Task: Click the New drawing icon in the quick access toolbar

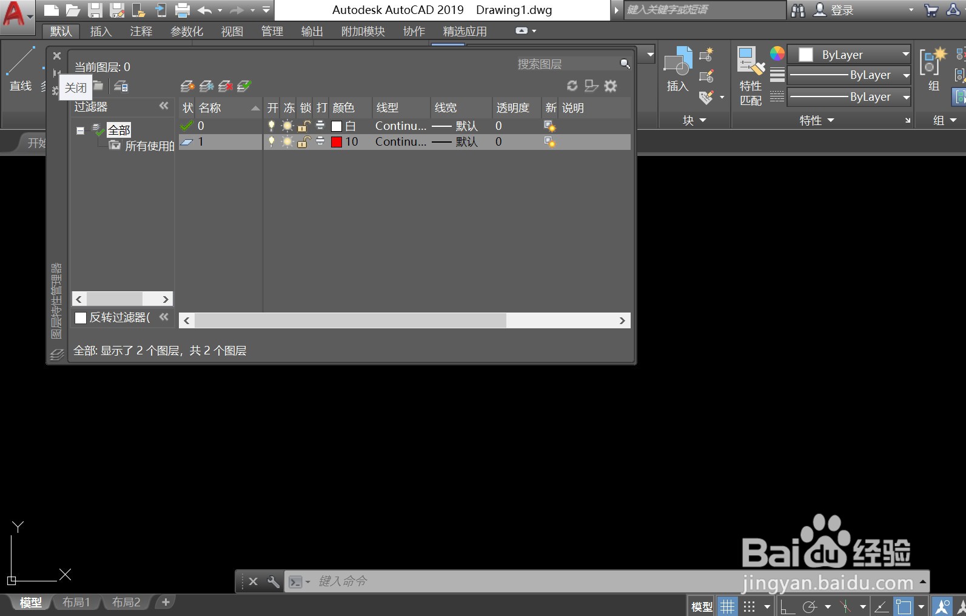Action: tap(52, 10)
